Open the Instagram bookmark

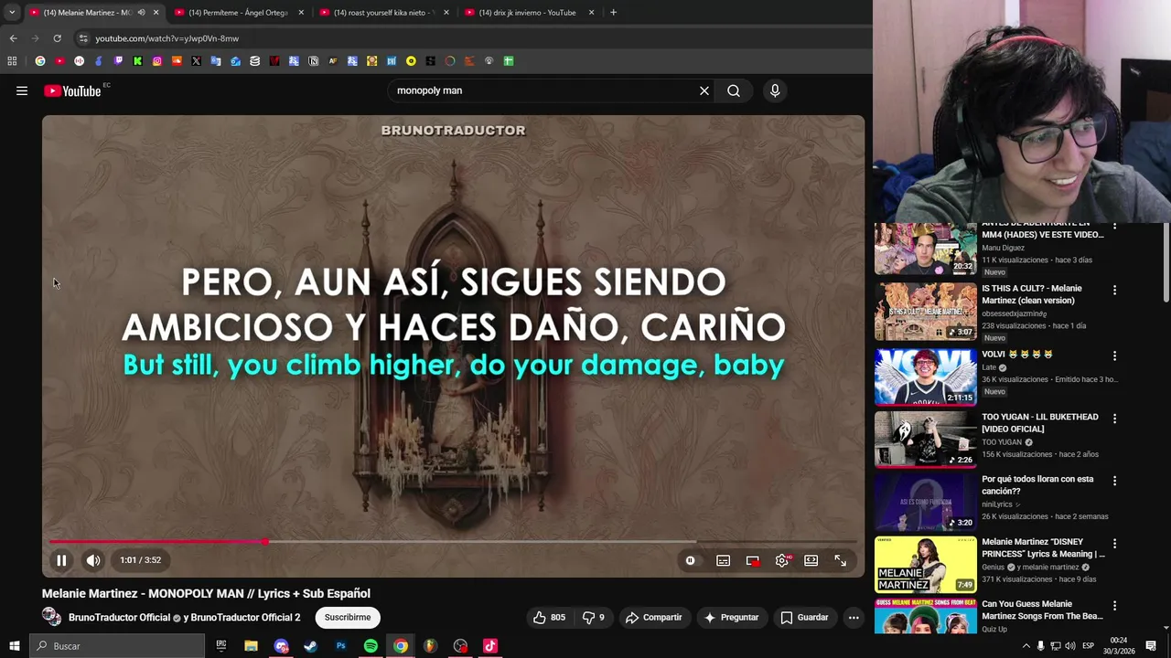(157, 61)
